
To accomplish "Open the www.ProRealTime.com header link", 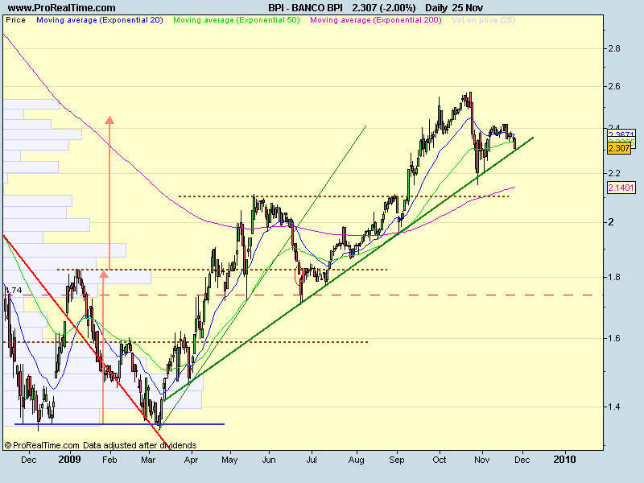I will coord(62,8).
